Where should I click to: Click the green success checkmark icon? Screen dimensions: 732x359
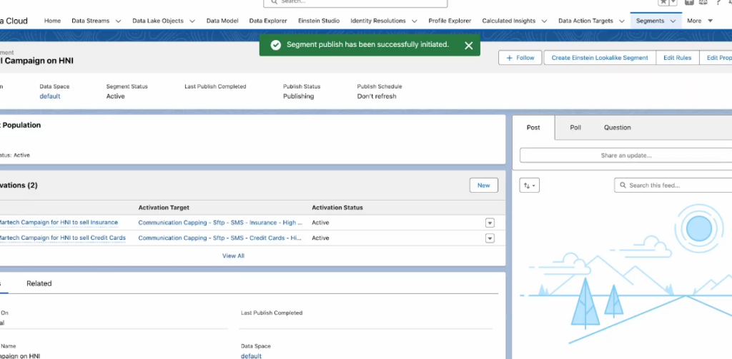pyautogui.click(x=275, y=45)
